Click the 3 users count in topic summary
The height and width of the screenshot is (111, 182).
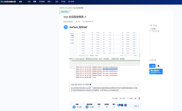(114, 107)
